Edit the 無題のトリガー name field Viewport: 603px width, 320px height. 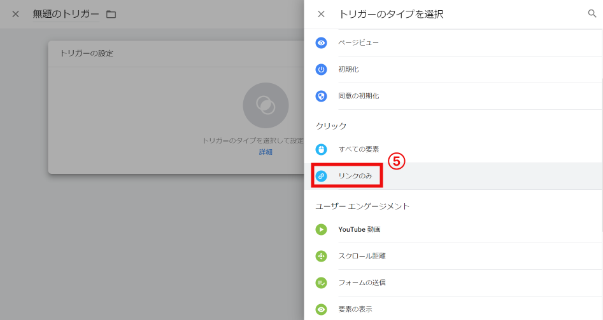point(66,14)
